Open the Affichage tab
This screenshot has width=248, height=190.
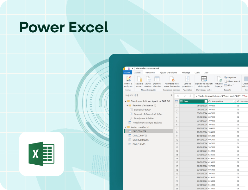(186, 73)
